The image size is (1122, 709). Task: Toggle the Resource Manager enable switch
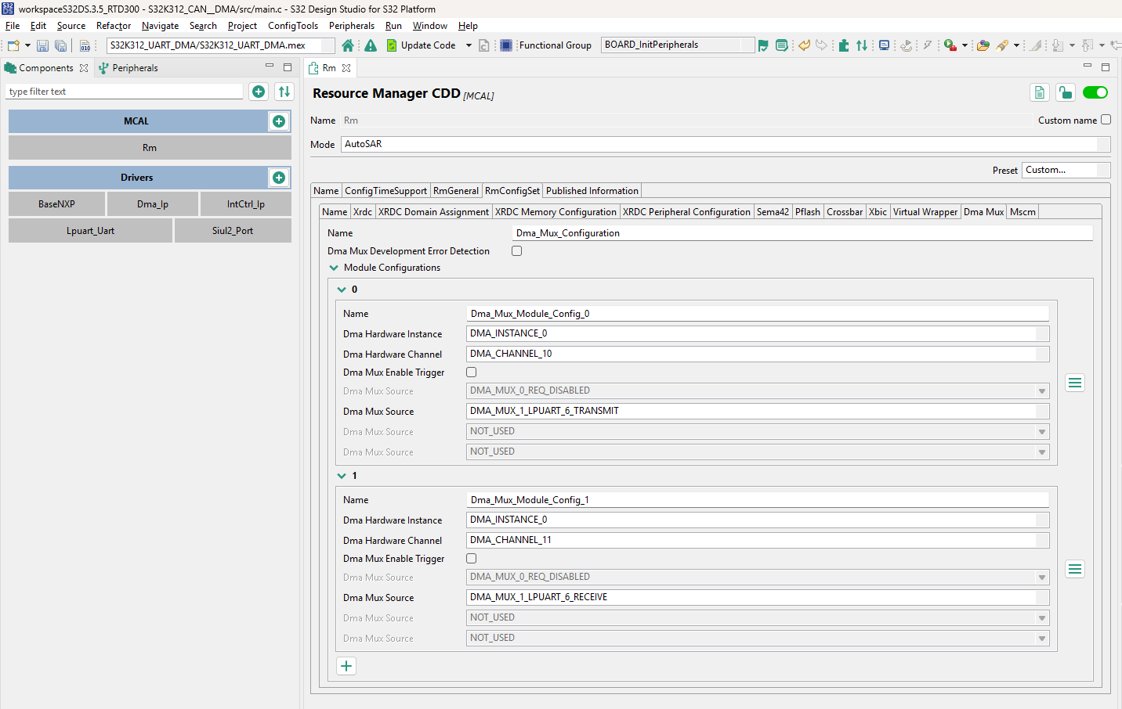coord(1095,92)
